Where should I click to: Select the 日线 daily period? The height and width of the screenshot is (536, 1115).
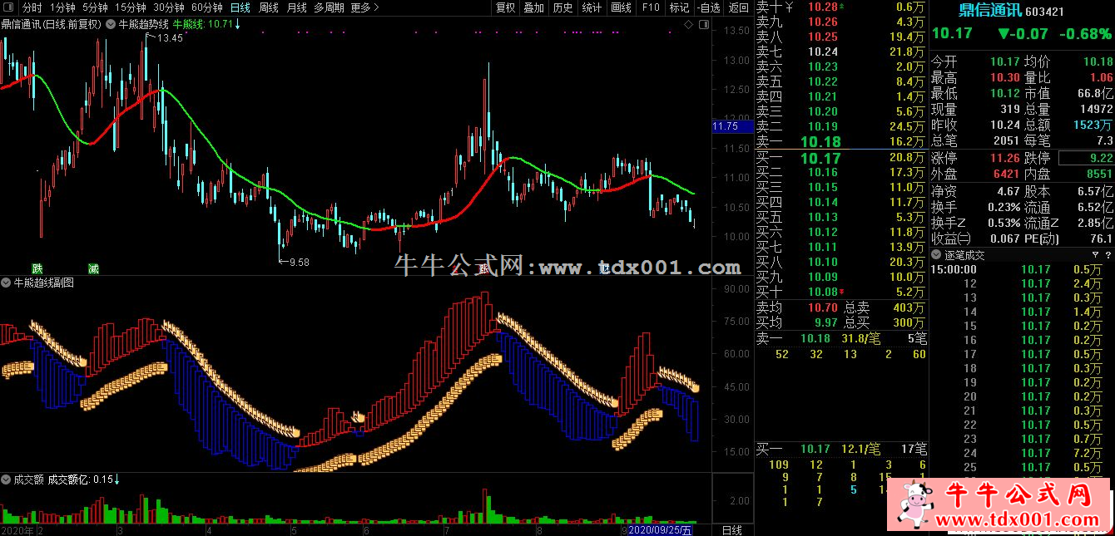tap(240, 7)
